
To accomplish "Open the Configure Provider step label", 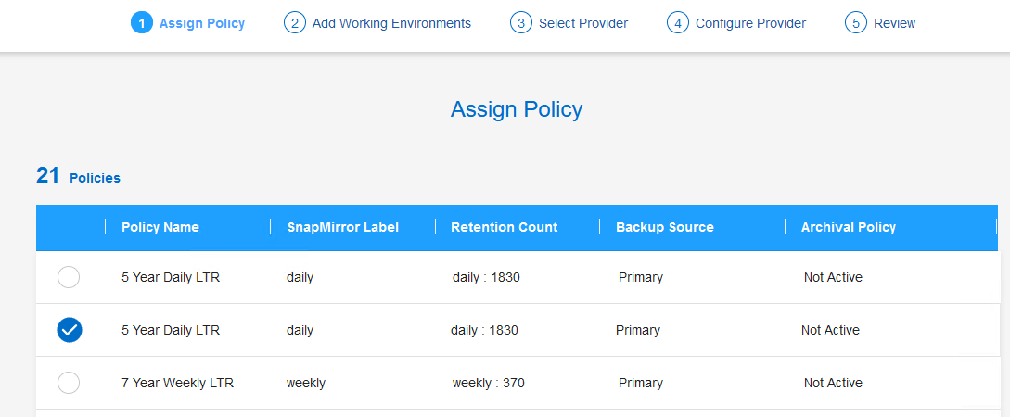I will coord(750,23).
